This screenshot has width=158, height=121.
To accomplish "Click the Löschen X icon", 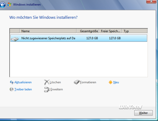I will pos(46,82).
